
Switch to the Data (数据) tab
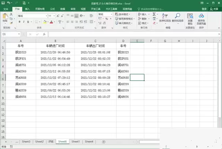click(x=63, y=9)
